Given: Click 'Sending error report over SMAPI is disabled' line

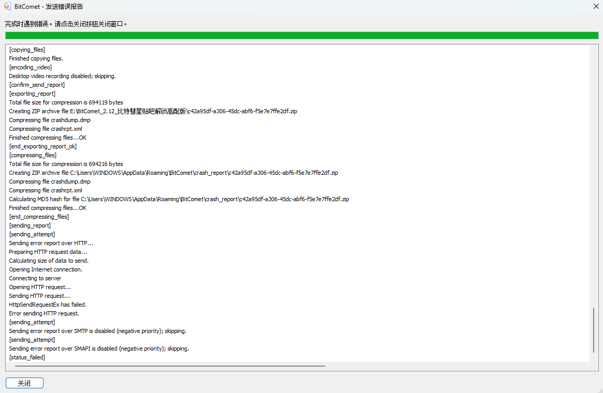Looking at the screenshot, I should [x=99, y=349].
